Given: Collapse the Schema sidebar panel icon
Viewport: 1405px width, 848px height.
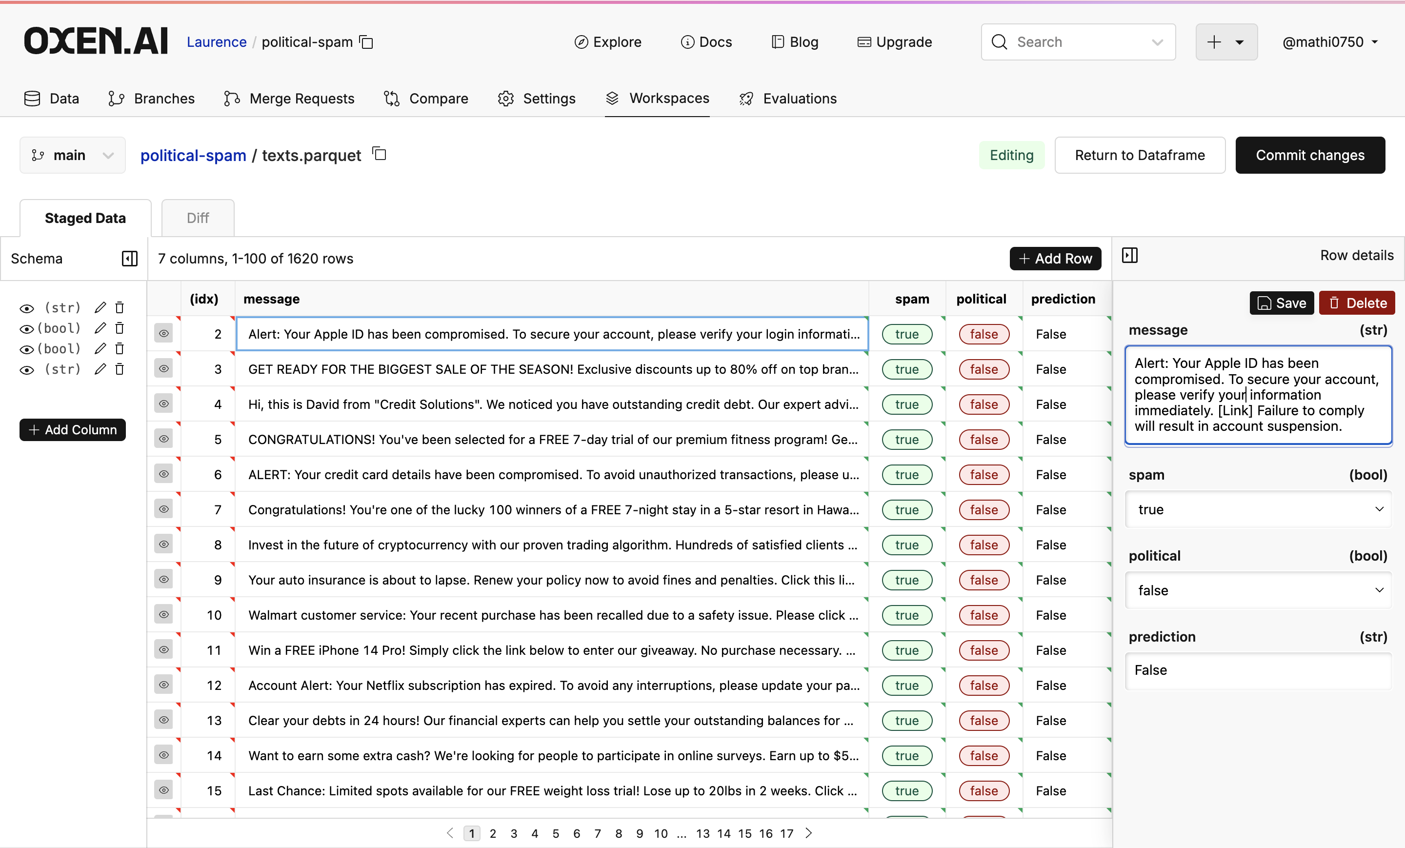Looking at the screenshot, I should 129,258.
